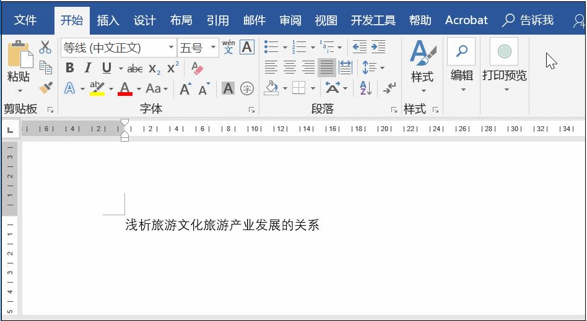Toggle bold formatting
The height and width of the screenshot is (321, 587).
69,68
